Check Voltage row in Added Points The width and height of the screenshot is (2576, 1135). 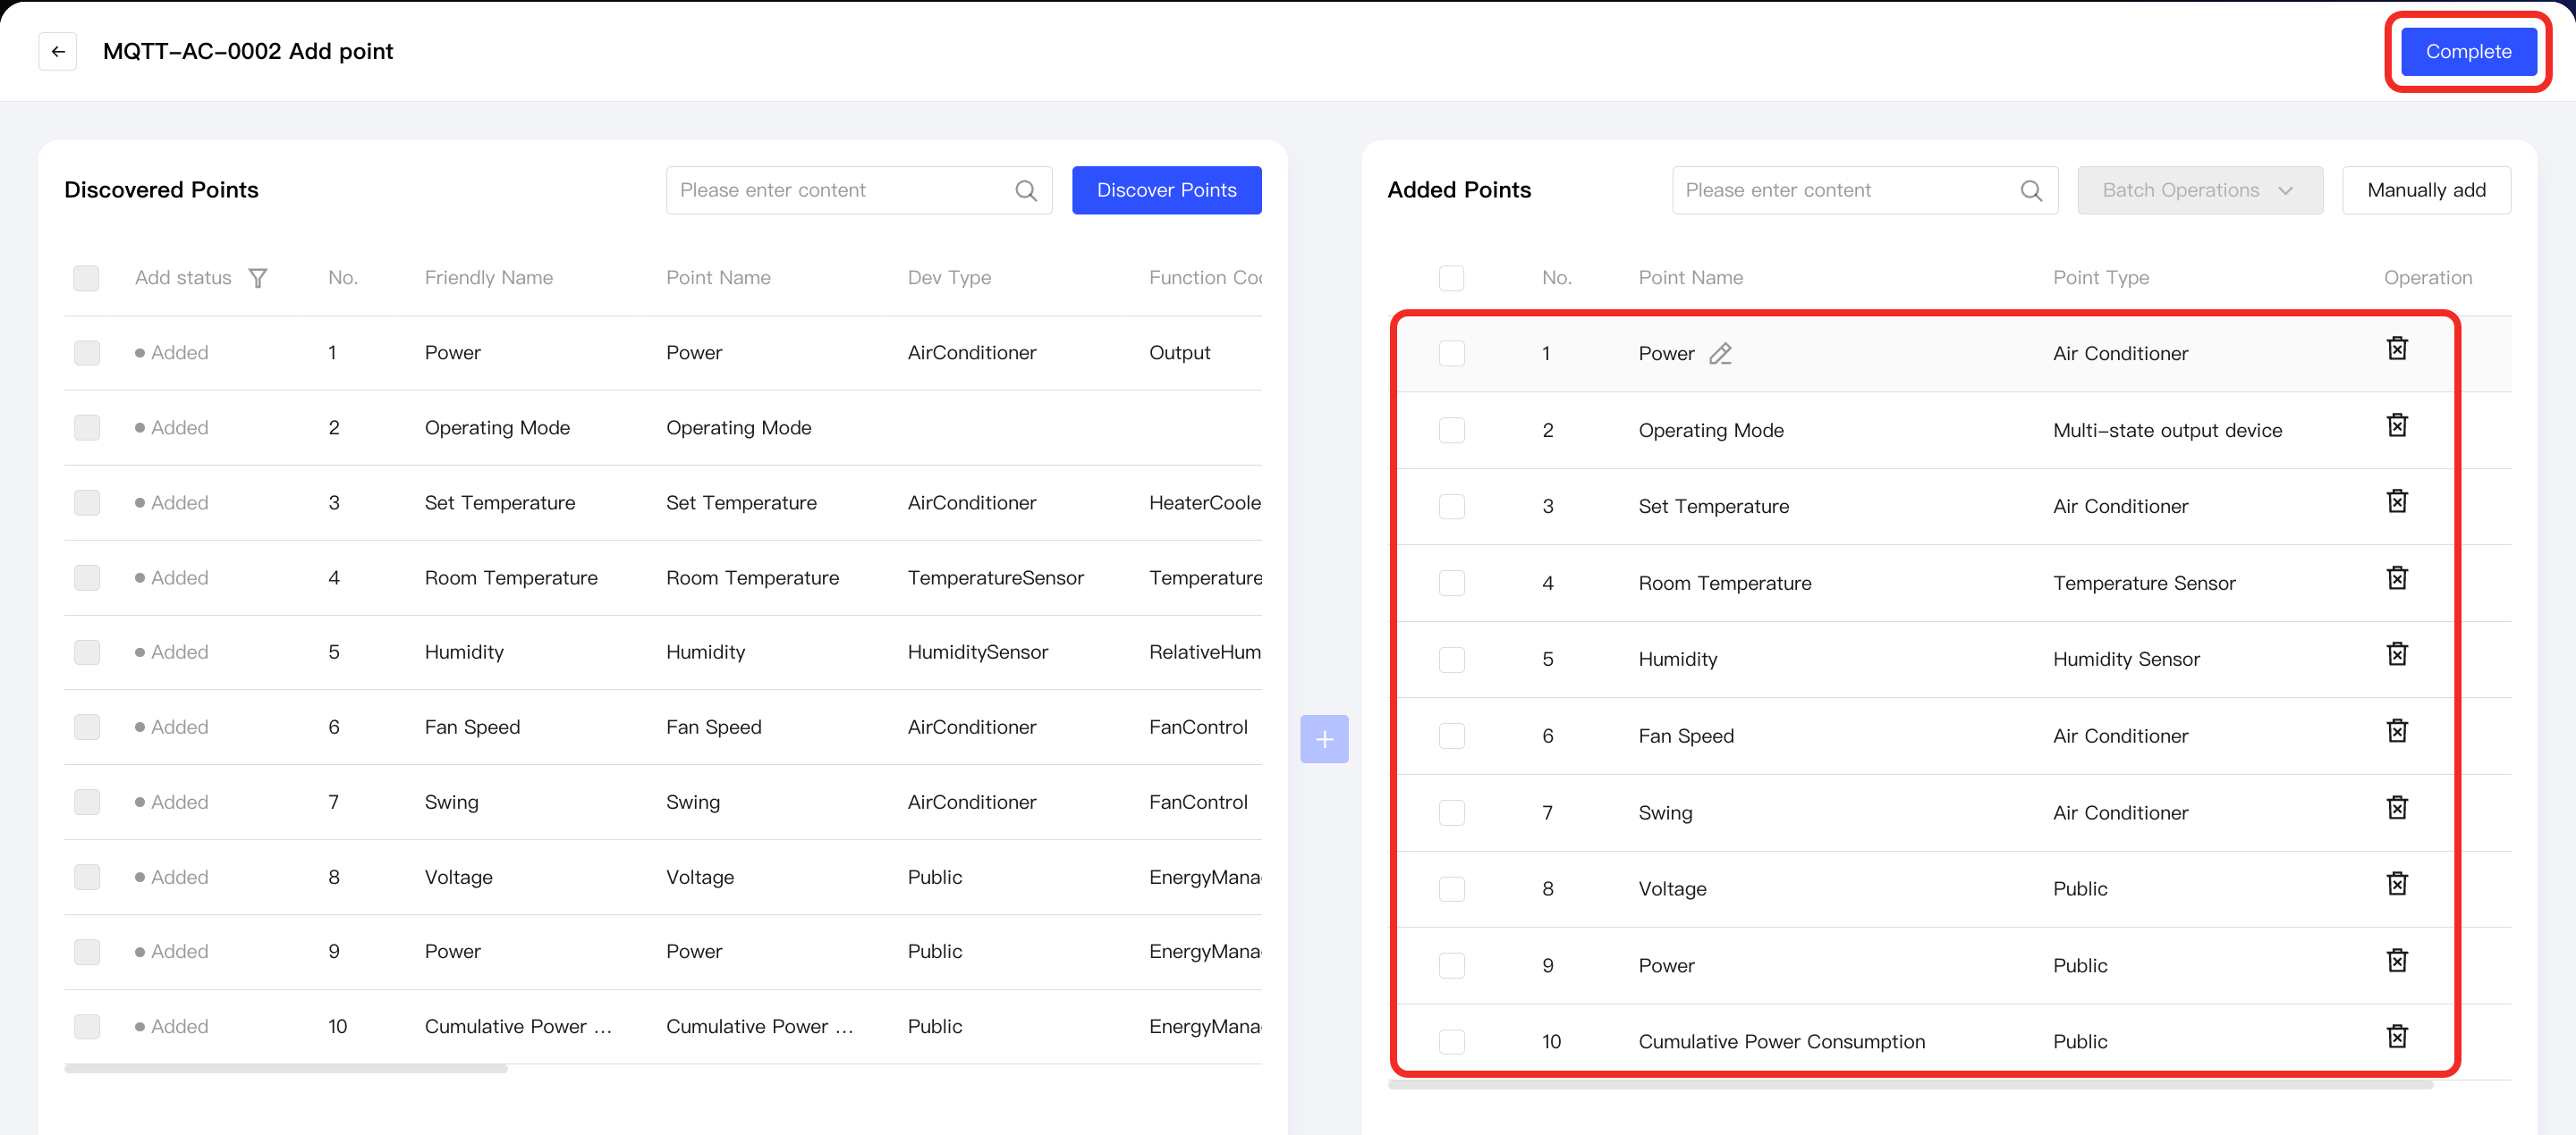coord(1451,889)
